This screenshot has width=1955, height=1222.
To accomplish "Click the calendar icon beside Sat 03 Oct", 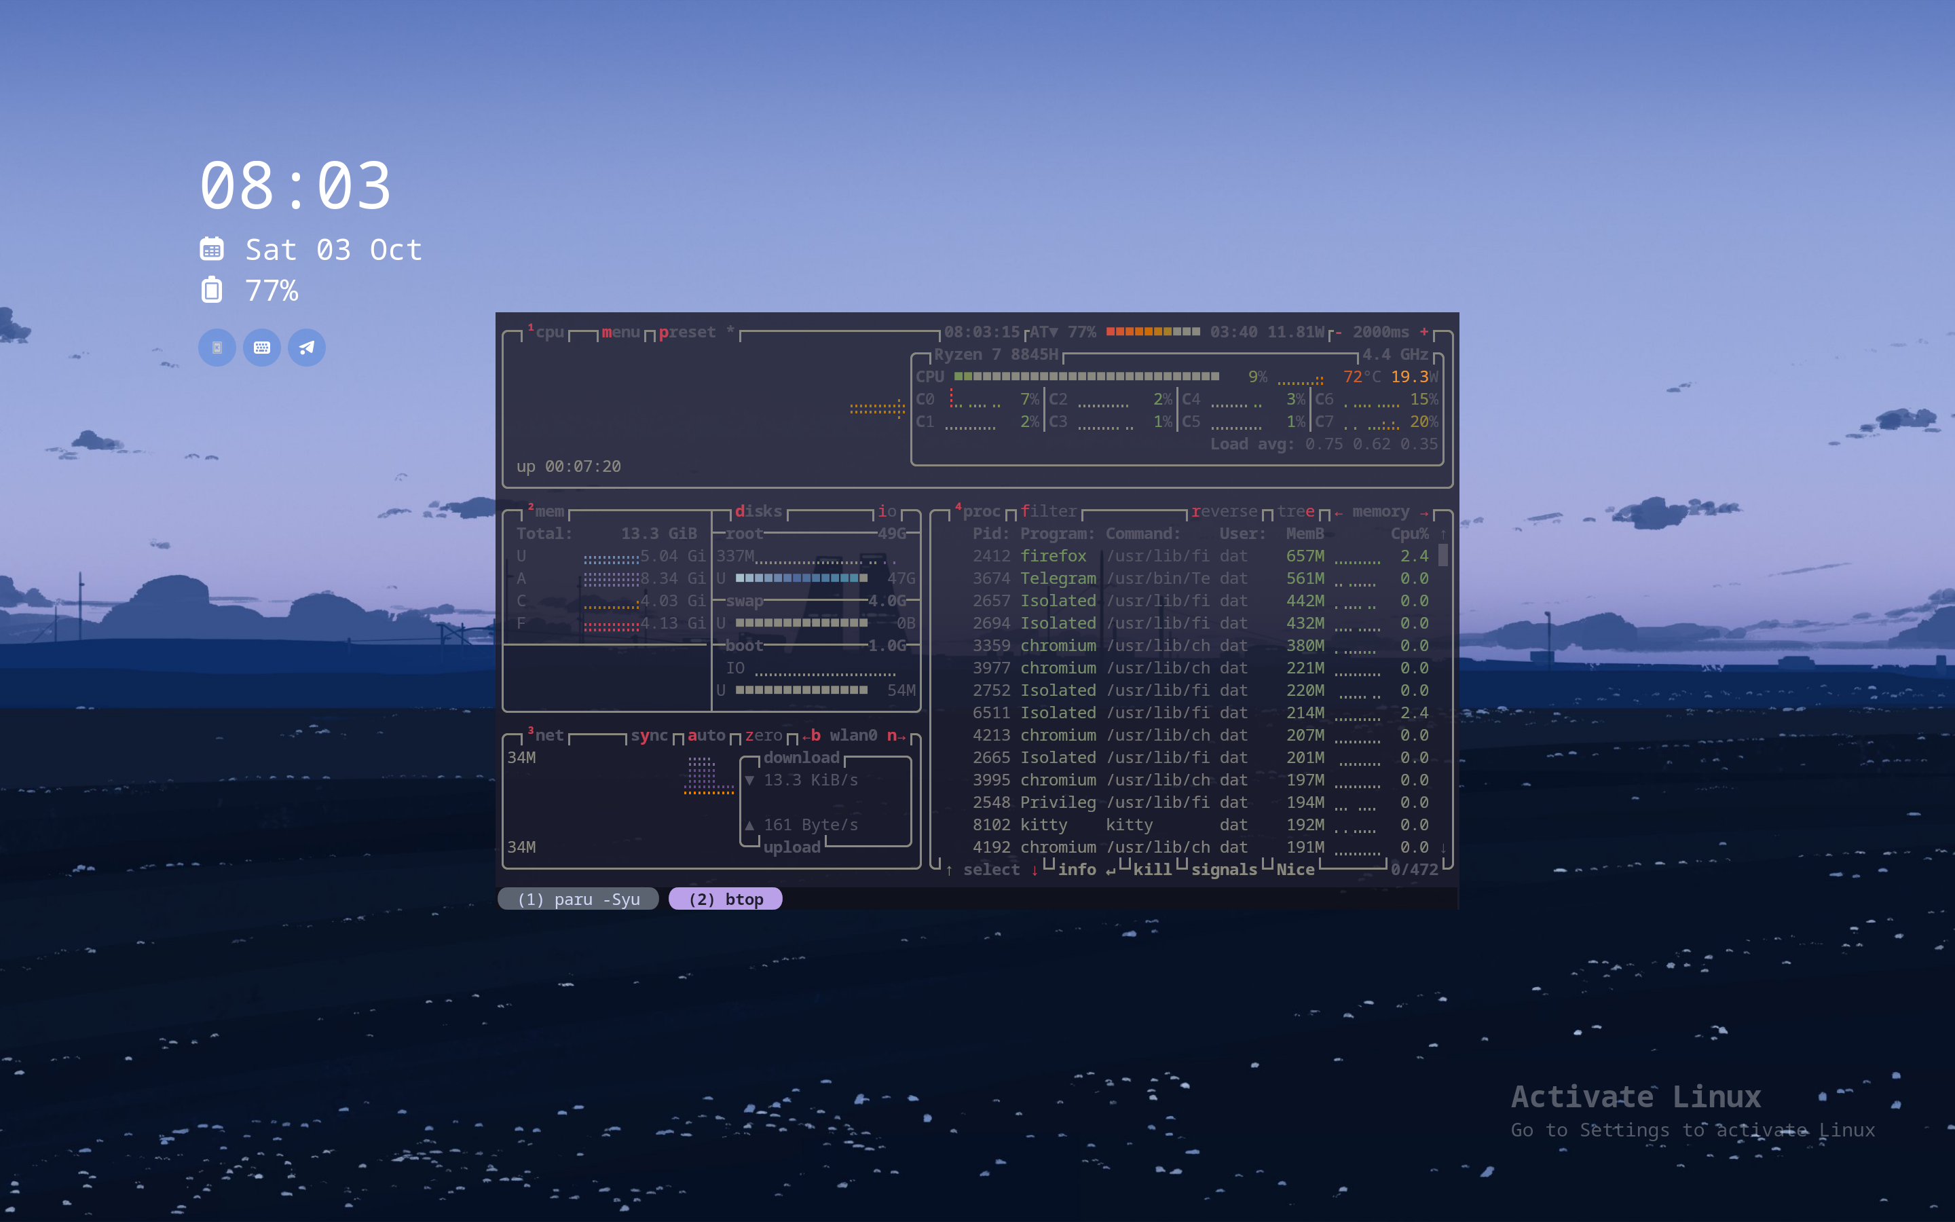I will click(212, 250).
